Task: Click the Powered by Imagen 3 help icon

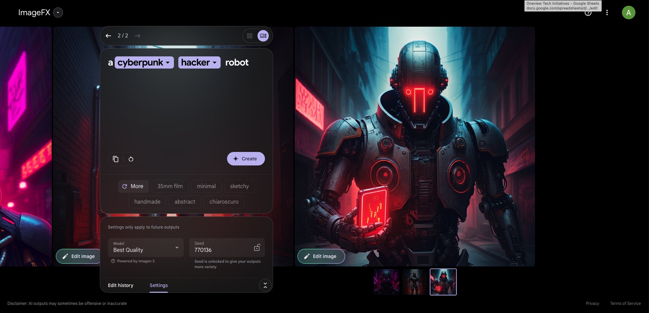Action: pos(113,261)
